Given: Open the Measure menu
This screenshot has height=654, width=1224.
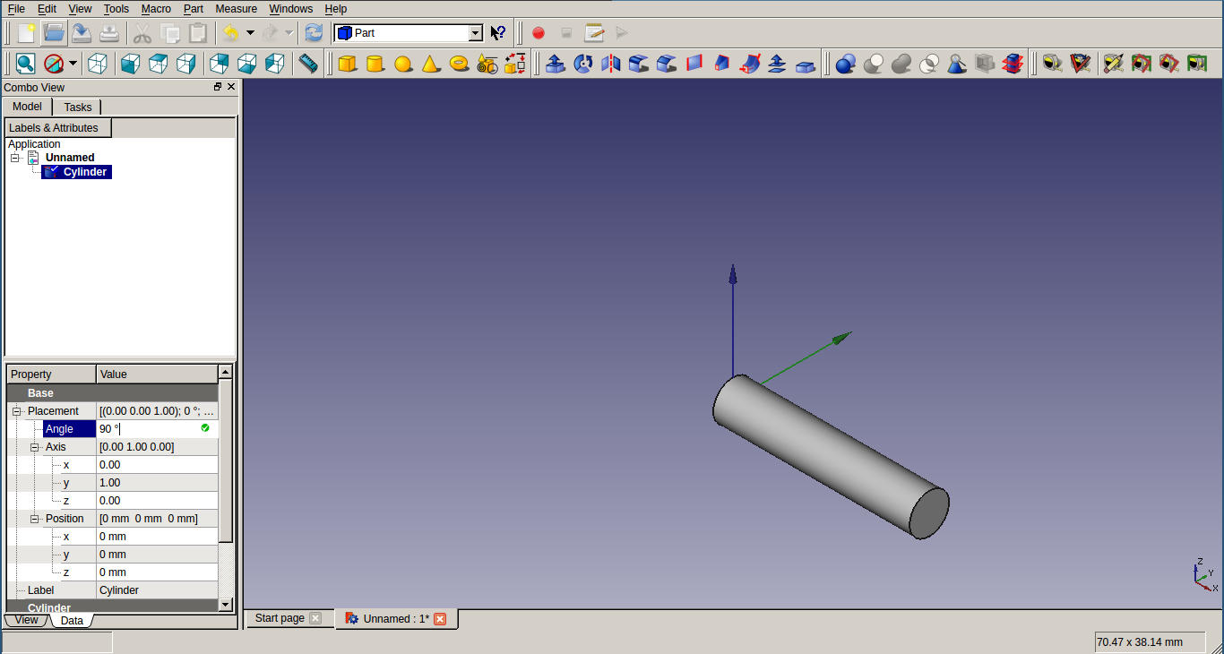Looking at the screenshot, I should [237, 9].
